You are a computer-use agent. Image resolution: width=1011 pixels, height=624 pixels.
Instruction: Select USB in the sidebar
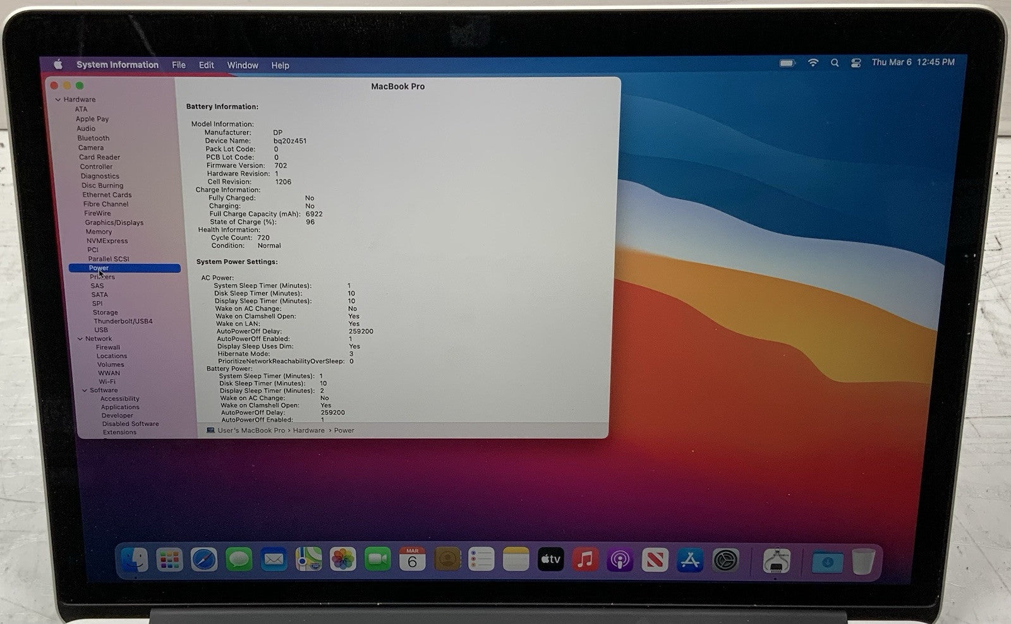point(101,330)
